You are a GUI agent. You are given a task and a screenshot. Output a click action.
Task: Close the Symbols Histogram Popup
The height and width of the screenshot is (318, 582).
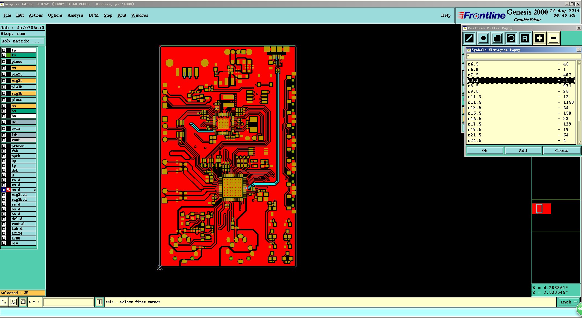tap(579, 50)
